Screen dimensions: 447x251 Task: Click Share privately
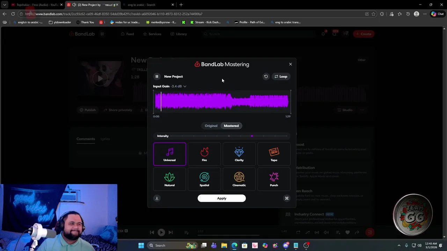pos(118,110)
